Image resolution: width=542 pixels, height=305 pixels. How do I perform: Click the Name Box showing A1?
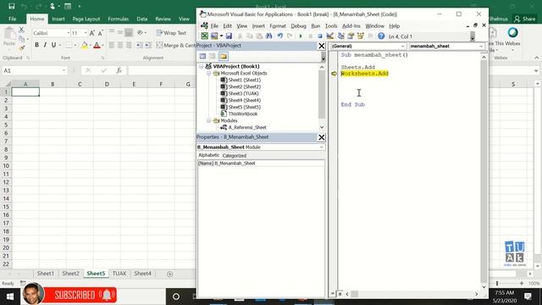34,70
